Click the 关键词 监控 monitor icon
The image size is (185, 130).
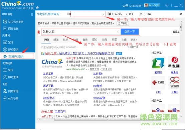click(5, 42)
